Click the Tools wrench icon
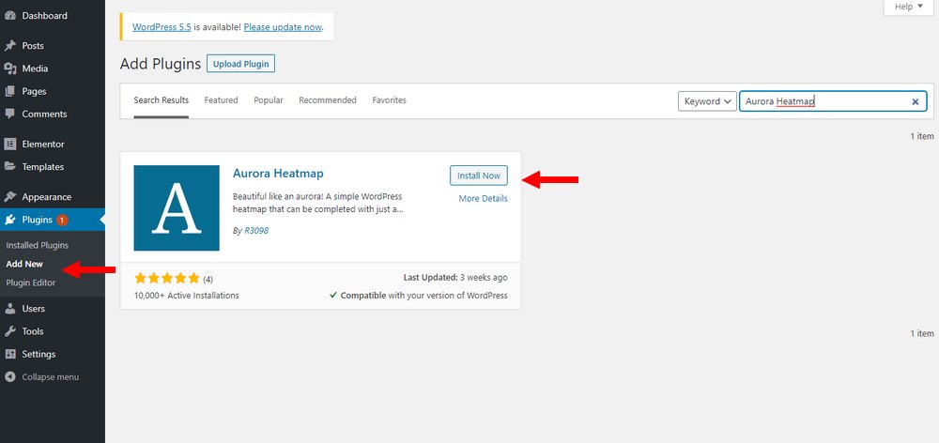The width and height of the screenshot is (939, 443). pyautogui.click(x=10, y=331)
